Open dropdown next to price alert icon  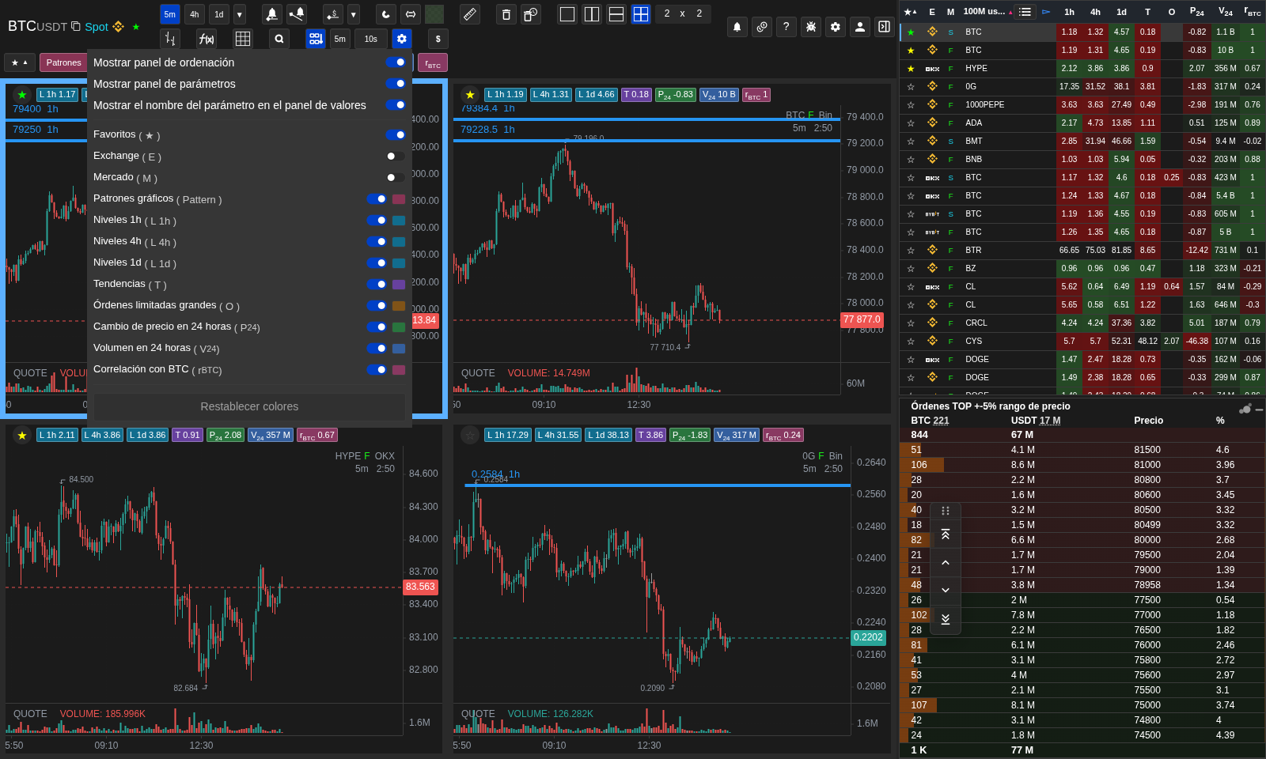354,14
